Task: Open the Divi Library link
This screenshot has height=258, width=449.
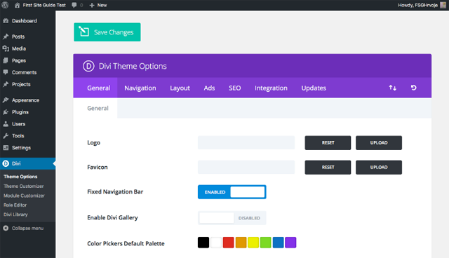Action: tap(15, 215)
